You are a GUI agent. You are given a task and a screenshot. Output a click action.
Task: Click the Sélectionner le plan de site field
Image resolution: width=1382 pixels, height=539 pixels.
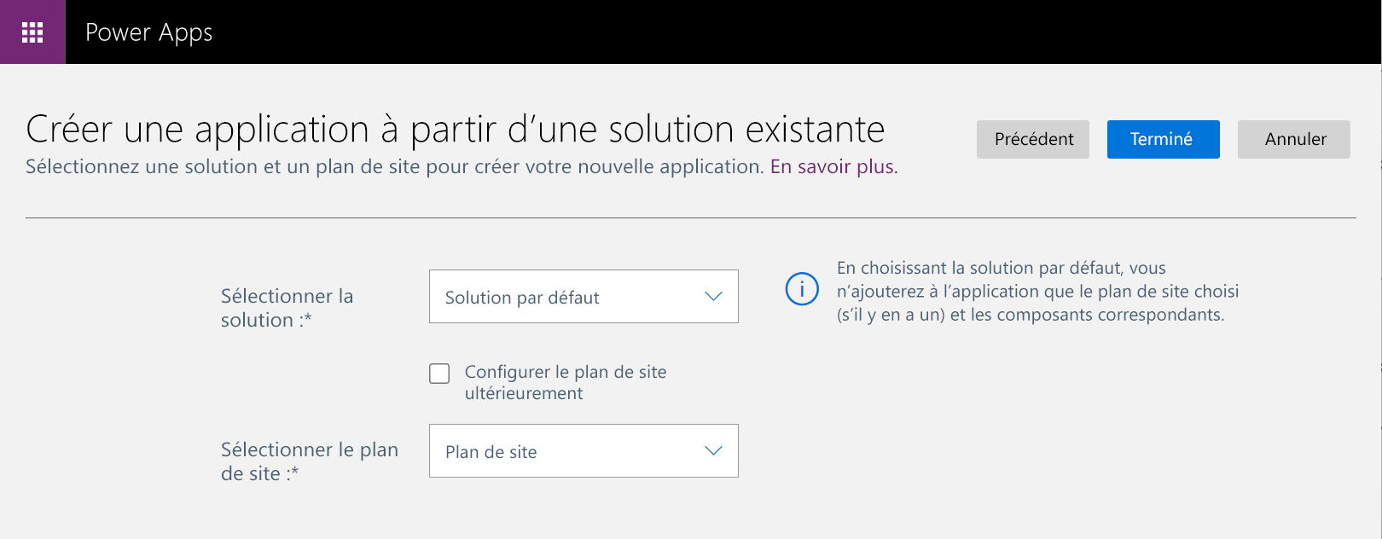click(x=584, y=450)
